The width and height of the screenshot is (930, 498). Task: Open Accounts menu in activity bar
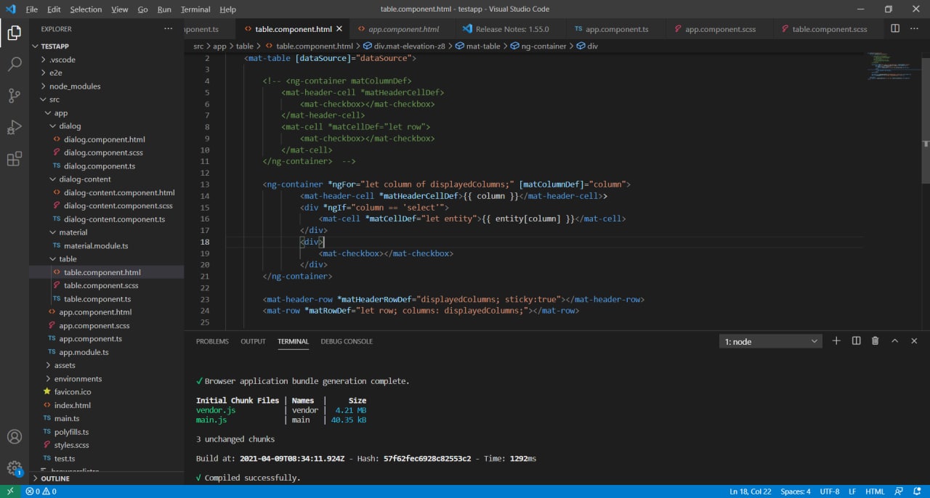(15, 437)
